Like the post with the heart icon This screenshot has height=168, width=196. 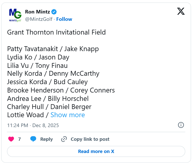click(11, 139)
